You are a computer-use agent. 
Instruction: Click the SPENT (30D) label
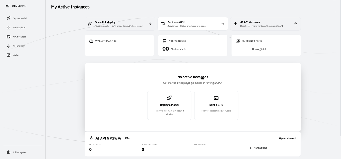200,145
